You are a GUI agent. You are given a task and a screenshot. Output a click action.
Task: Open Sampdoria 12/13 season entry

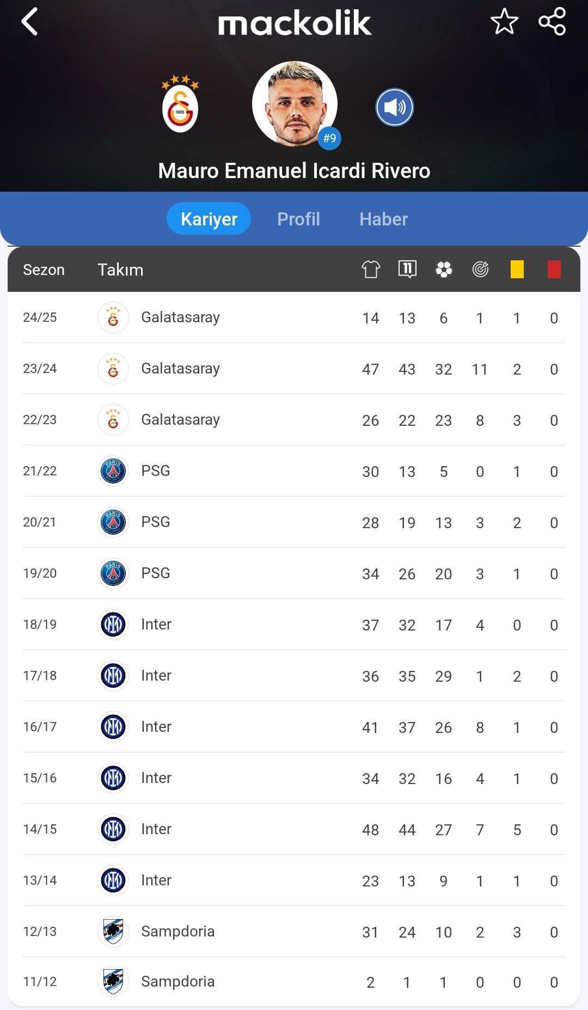tap(177, 932)
